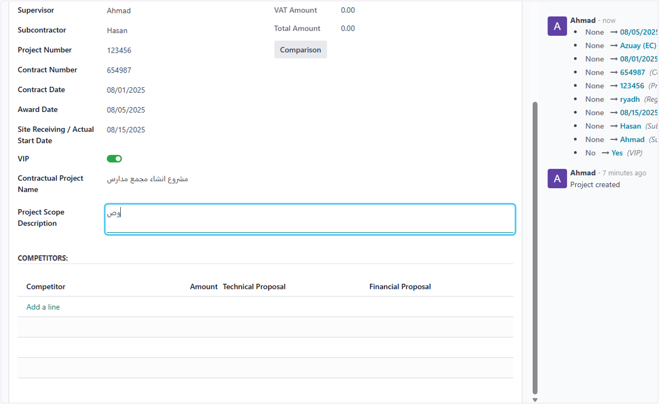Screen dimensions: 659x404
Task: Click the Contract Date label
Action: tap(41, 89)
